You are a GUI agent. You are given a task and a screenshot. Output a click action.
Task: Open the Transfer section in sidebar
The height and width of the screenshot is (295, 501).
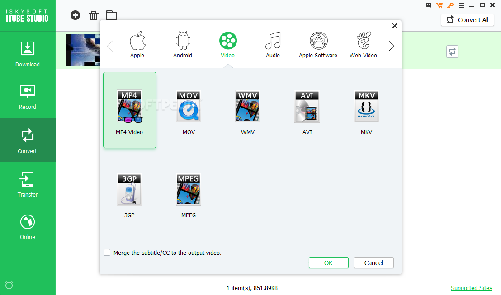[x=28, y=184]
